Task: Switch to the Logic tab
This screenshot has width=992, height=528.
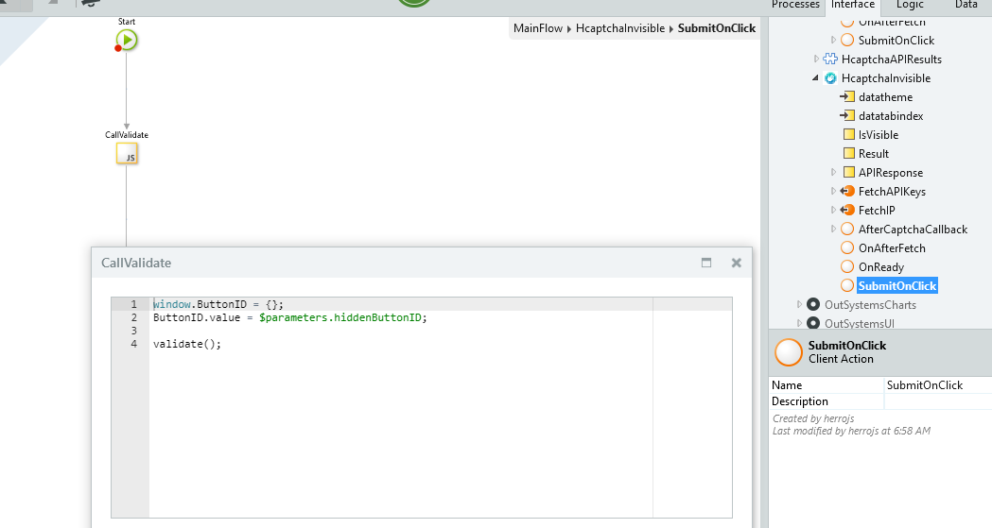Action: pyautogui.click(x=910, y=5)
